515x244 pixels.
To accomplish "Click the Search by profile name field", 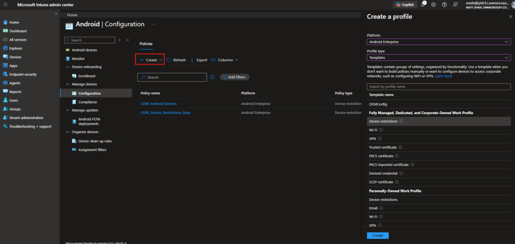I will coord(438,86).
